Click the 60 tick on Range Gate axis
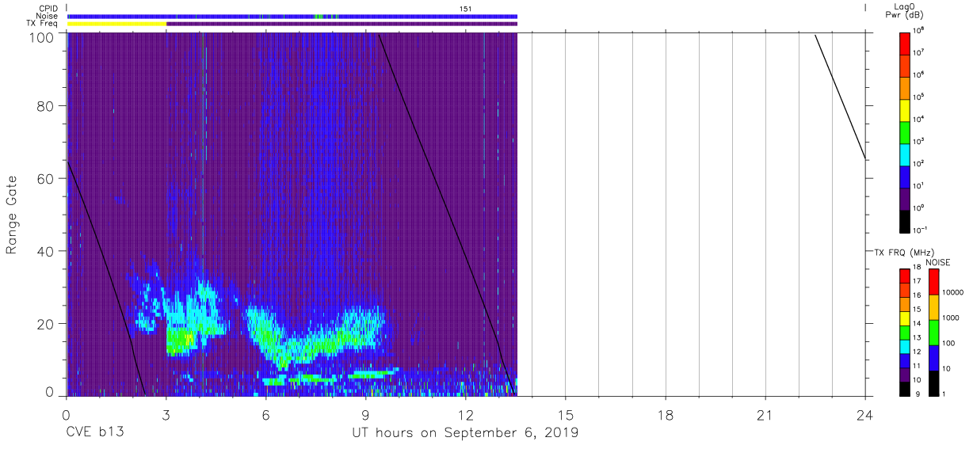Viewport: 973px width, 449px height. click(45, 179)
